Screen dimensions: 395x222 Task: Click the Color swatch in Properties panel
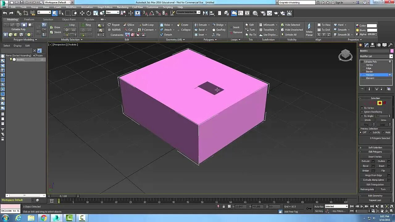pos(372,26)
